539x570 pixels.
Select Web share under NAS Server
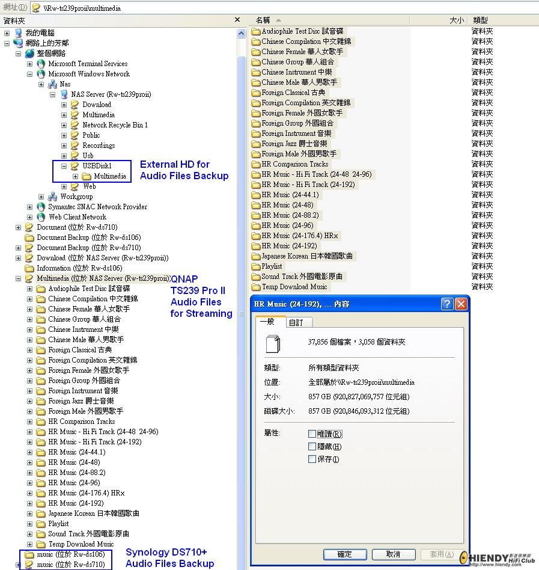pos(90,186)
